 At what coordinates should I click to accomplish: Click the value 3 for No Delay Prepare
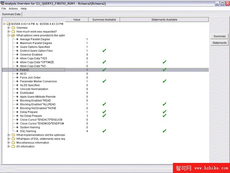pyautogui.click(x=87, y=116)
